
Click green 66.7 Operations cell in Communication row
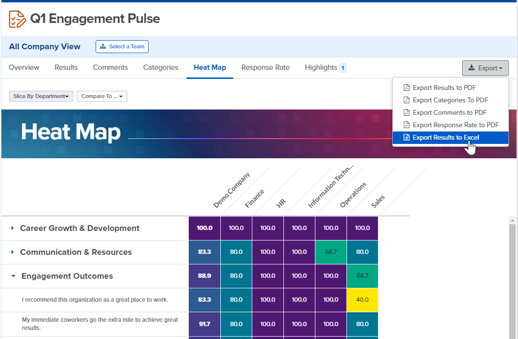tap(331, 252)
